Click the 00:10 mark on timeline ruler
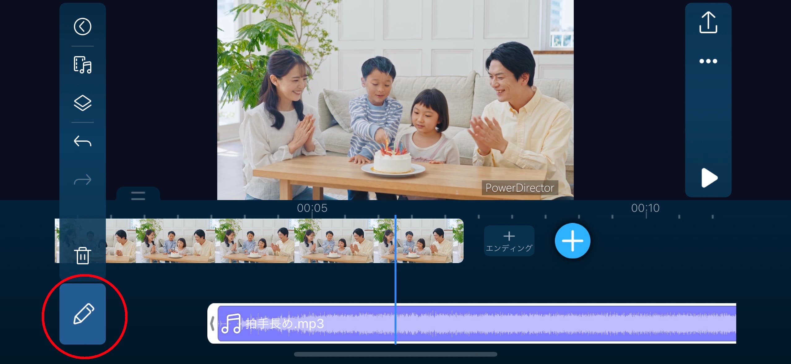Screen dimensions: 791x364 (x=645, y=208)
